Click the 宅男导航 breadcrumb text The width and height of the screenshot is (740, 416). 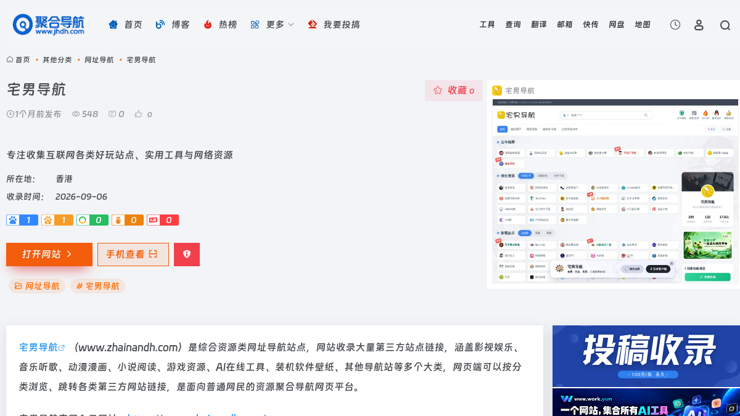(141, 60)
